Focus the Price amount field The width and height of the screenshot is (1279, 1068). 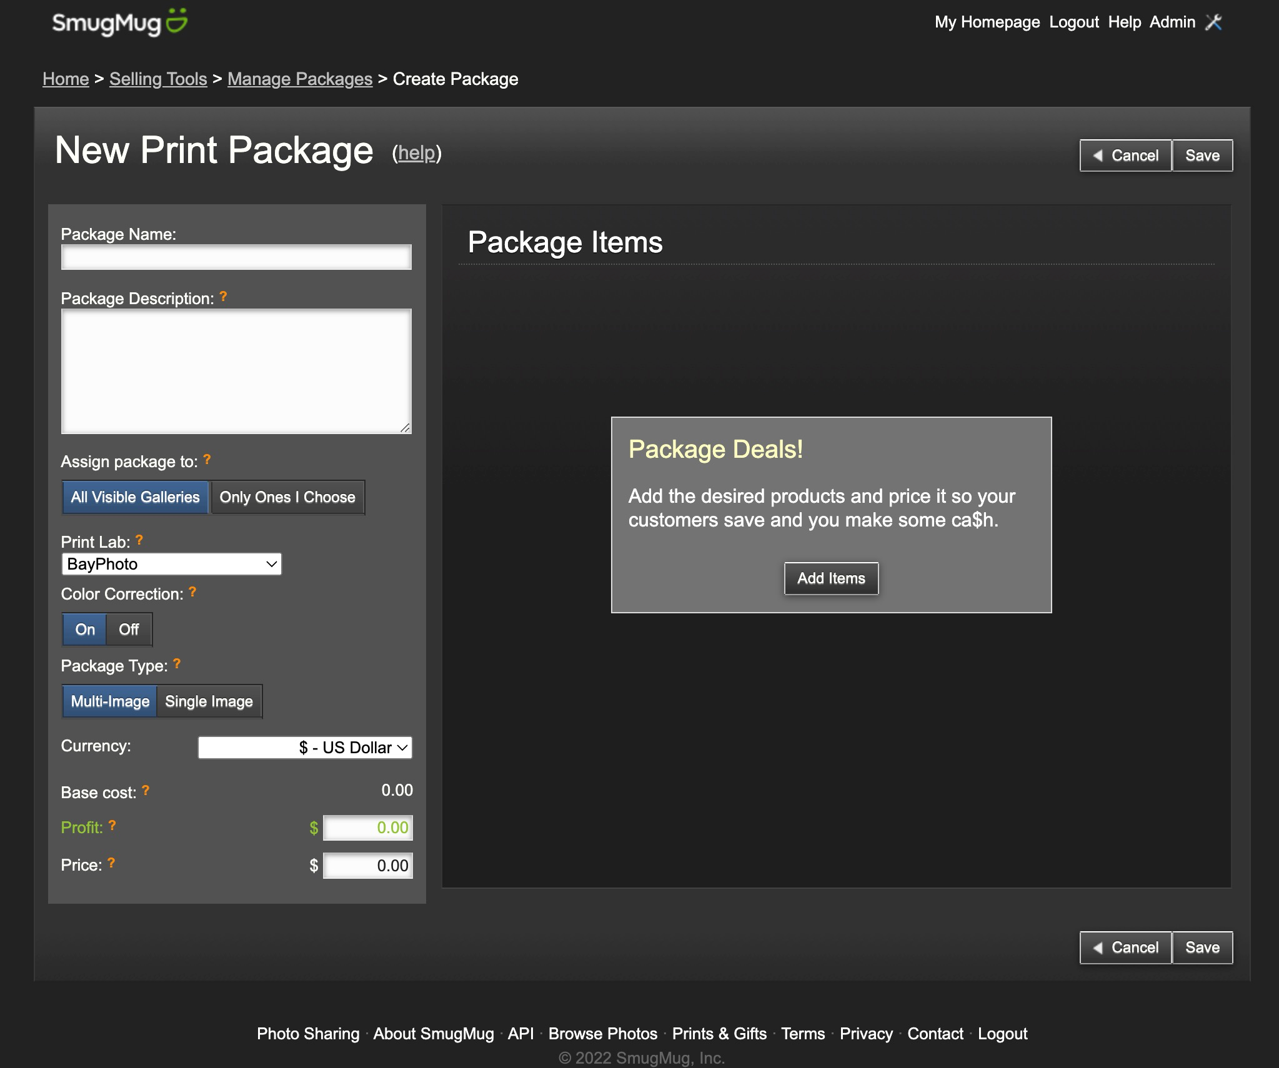368,866
